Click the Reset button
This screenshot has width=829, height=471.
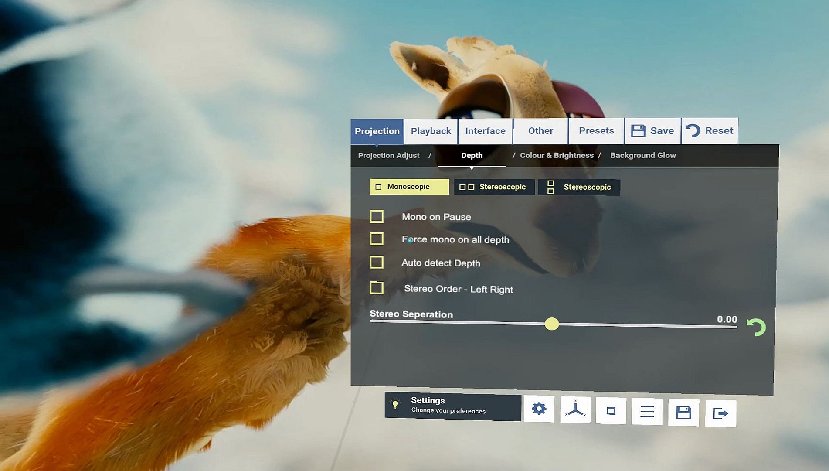(710, 130)
